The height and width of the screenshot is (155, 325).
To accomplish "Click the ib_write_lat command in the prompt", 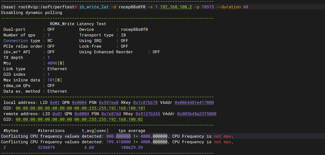I will coord(95,7).
